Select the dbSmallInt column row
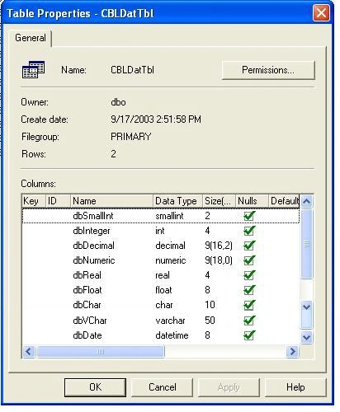Viewport: 340px width, 412px height. coord(161,216)
